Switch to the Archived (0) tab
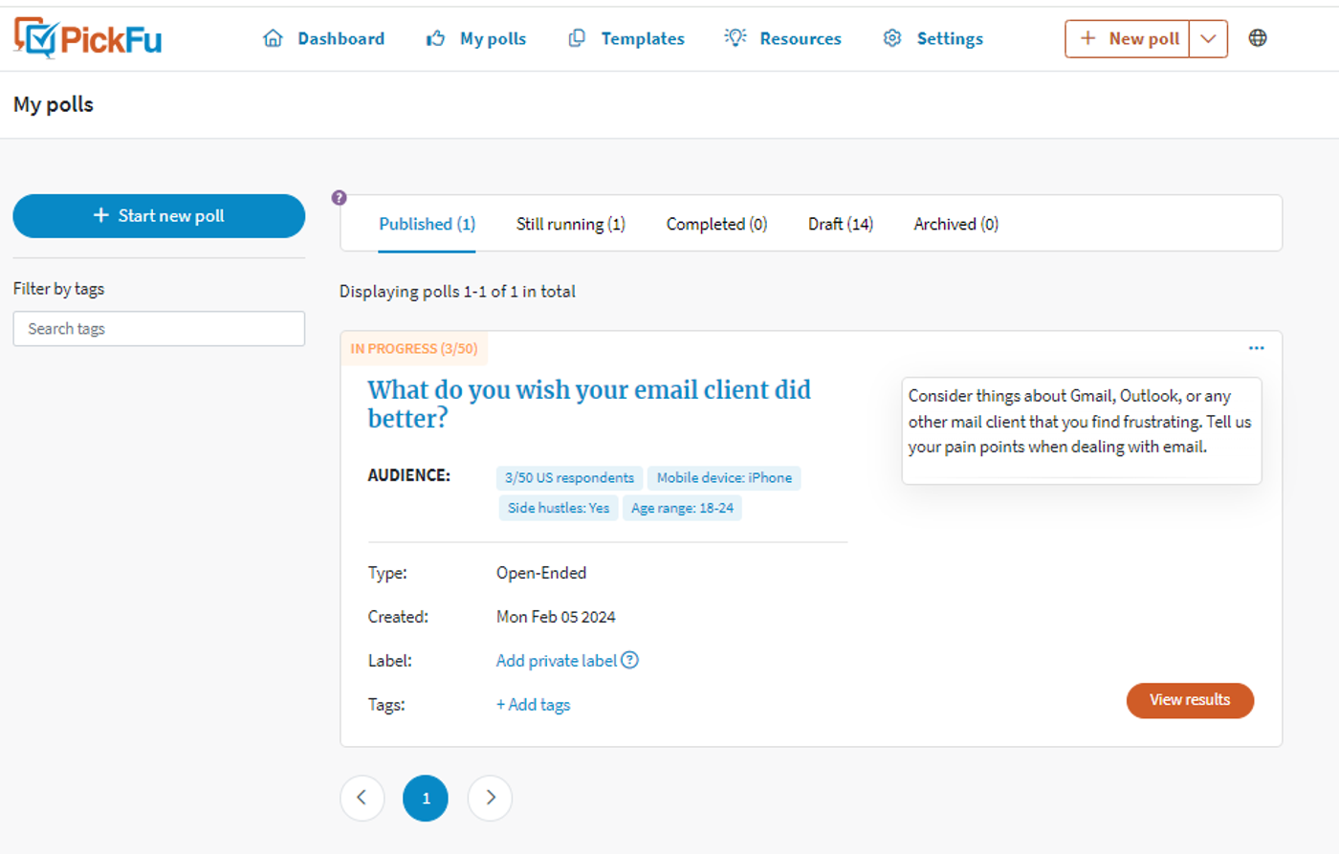Screen dimensions: 1339x854 tap(955, 224)
